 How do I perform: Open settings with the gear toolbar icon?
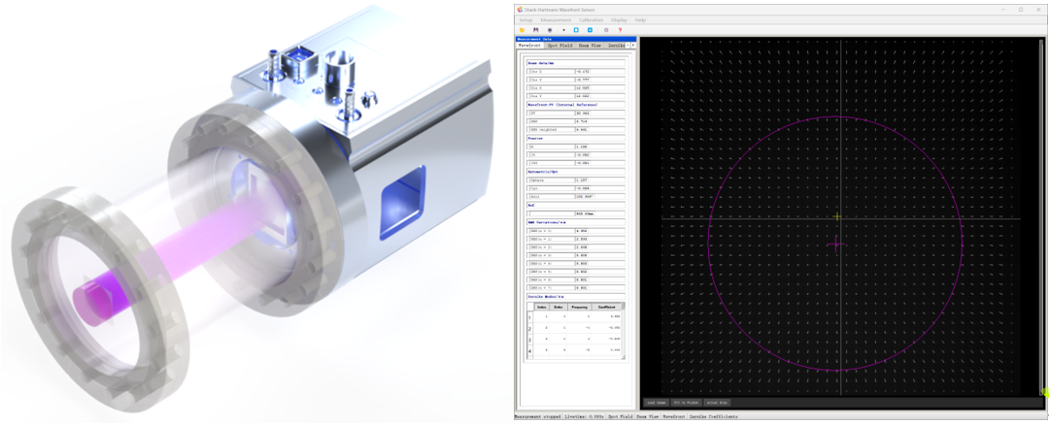click(x=606, y=30)
